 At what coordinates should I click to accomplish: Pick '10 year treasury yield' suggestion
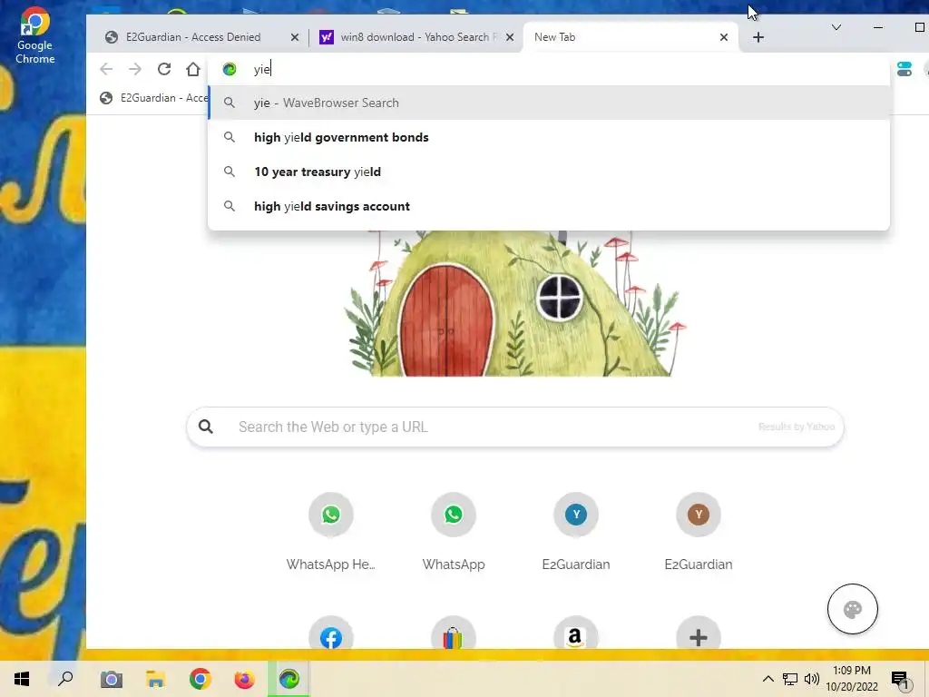click(x=549, y=172)
